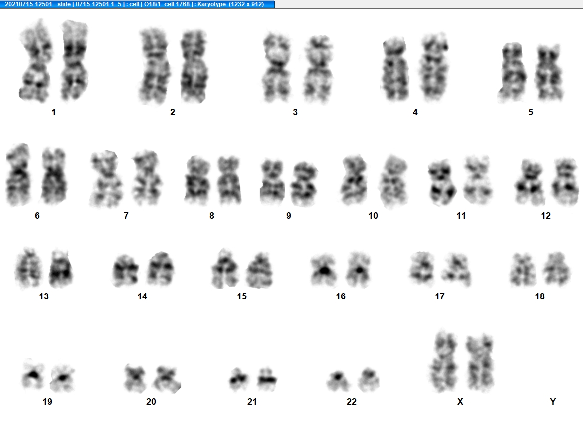
Task: Click the label '3' in top row
Action: click(x=295, y=112)
